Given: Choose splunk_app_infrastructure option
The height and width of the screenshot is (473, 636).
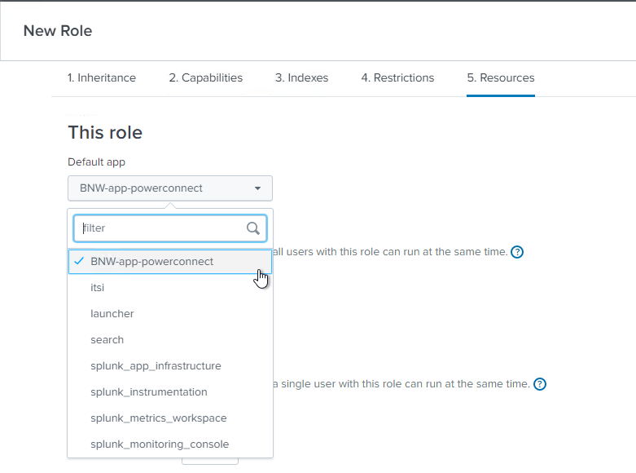Looking at the screenshot, I should [156, 366].
